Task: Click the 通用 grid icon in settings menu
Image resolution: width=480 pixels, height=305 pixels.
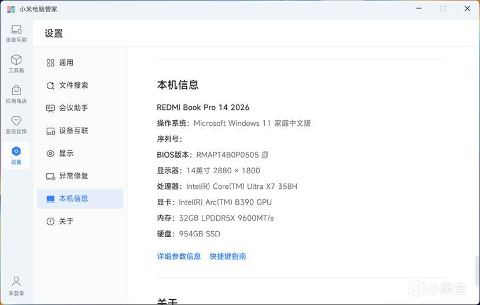Action: pos(50,63)
